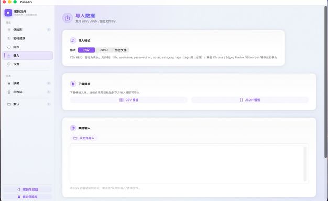This screenshot has width=328, height=201.
Task: Open the 回收站 recycle bin
Action: (28, 92)
